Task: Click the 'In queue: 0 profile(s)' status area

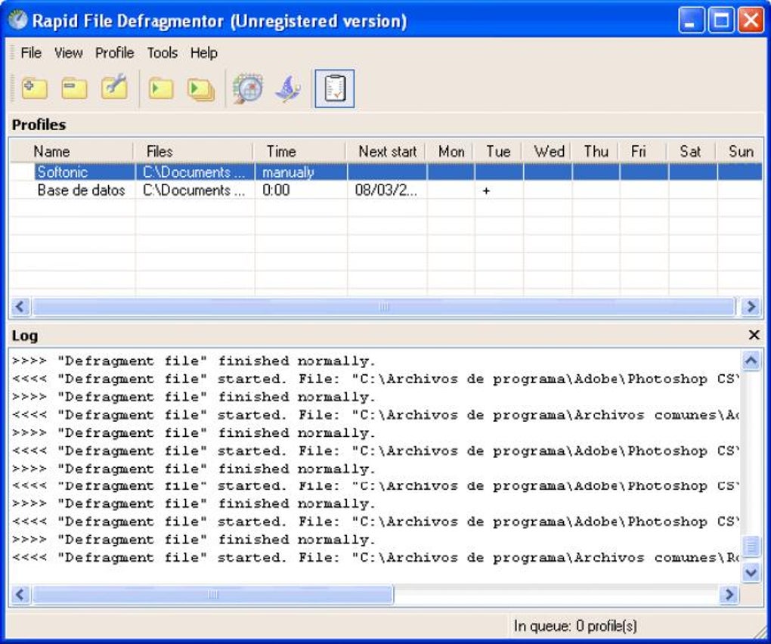Action: (576, 626)
